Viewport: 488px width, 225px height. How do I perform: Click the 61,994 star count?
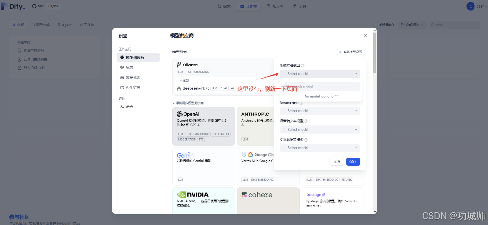54,6
